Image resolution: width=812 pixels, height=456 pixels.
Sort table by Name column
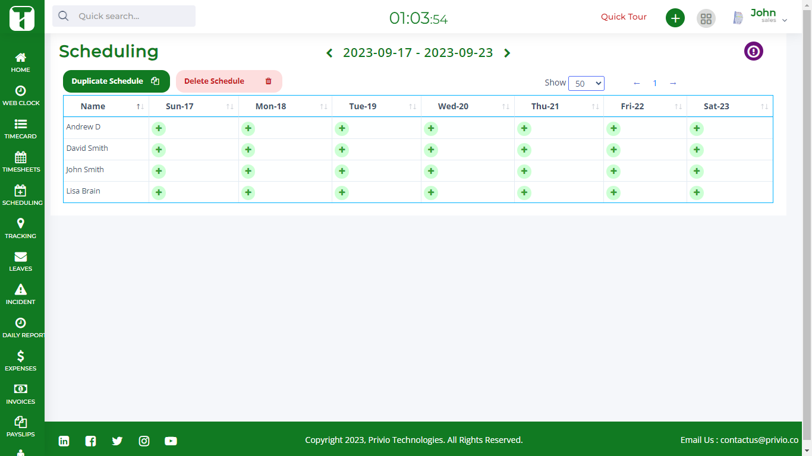tap(106, 106)
